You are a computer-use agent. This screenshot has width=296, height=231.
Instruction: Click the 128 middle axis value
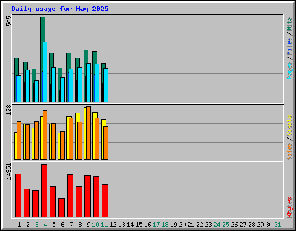(x=9, y=110)
